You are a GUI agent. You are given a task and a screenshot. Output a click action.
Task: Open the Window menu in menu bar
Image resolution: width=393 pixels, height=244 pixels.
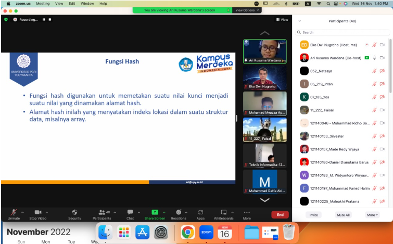coord(87,3)
